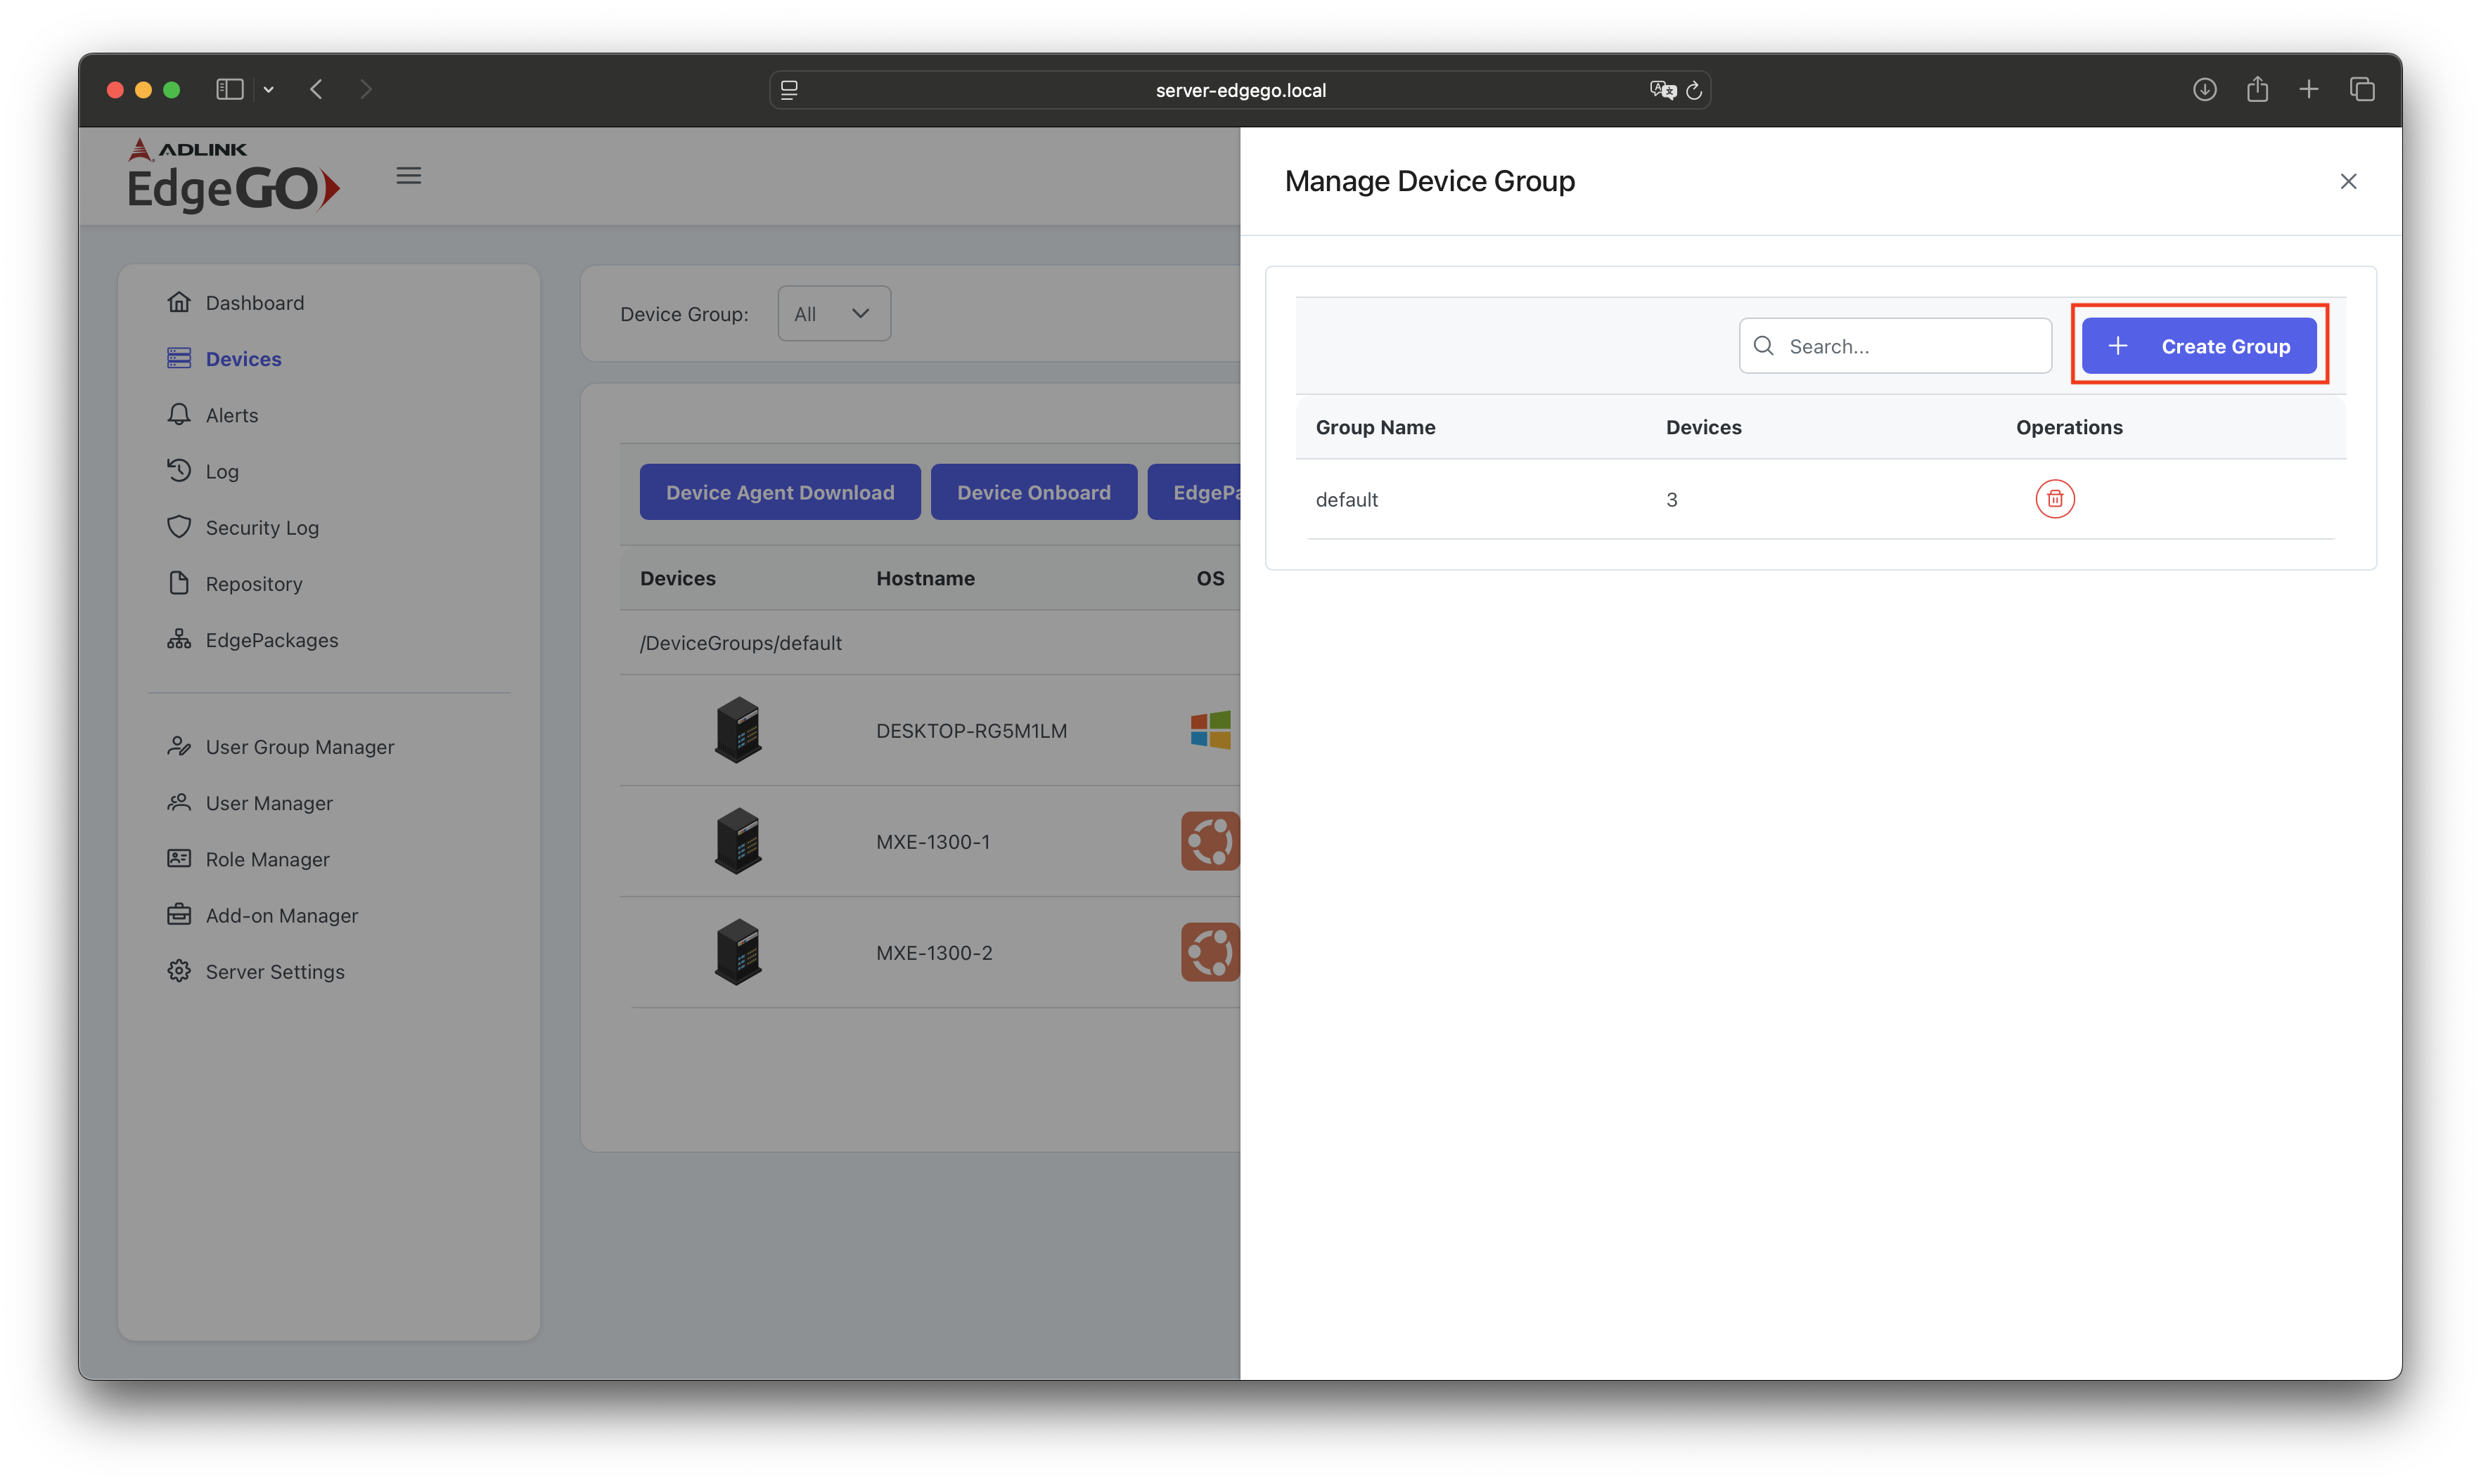This screenshot has width=2481, height=1484.
Task: Focus the group Search field
Action: (x=1895, y=346)
